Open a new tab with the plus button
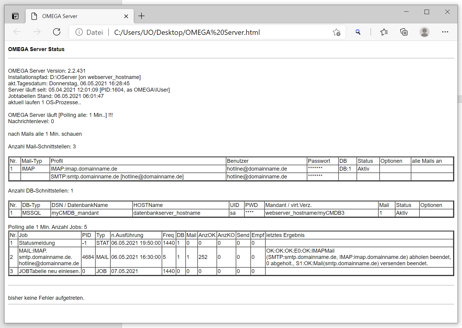Image resolution: width=462 pixels, height=328 pixels. [142, 16]
